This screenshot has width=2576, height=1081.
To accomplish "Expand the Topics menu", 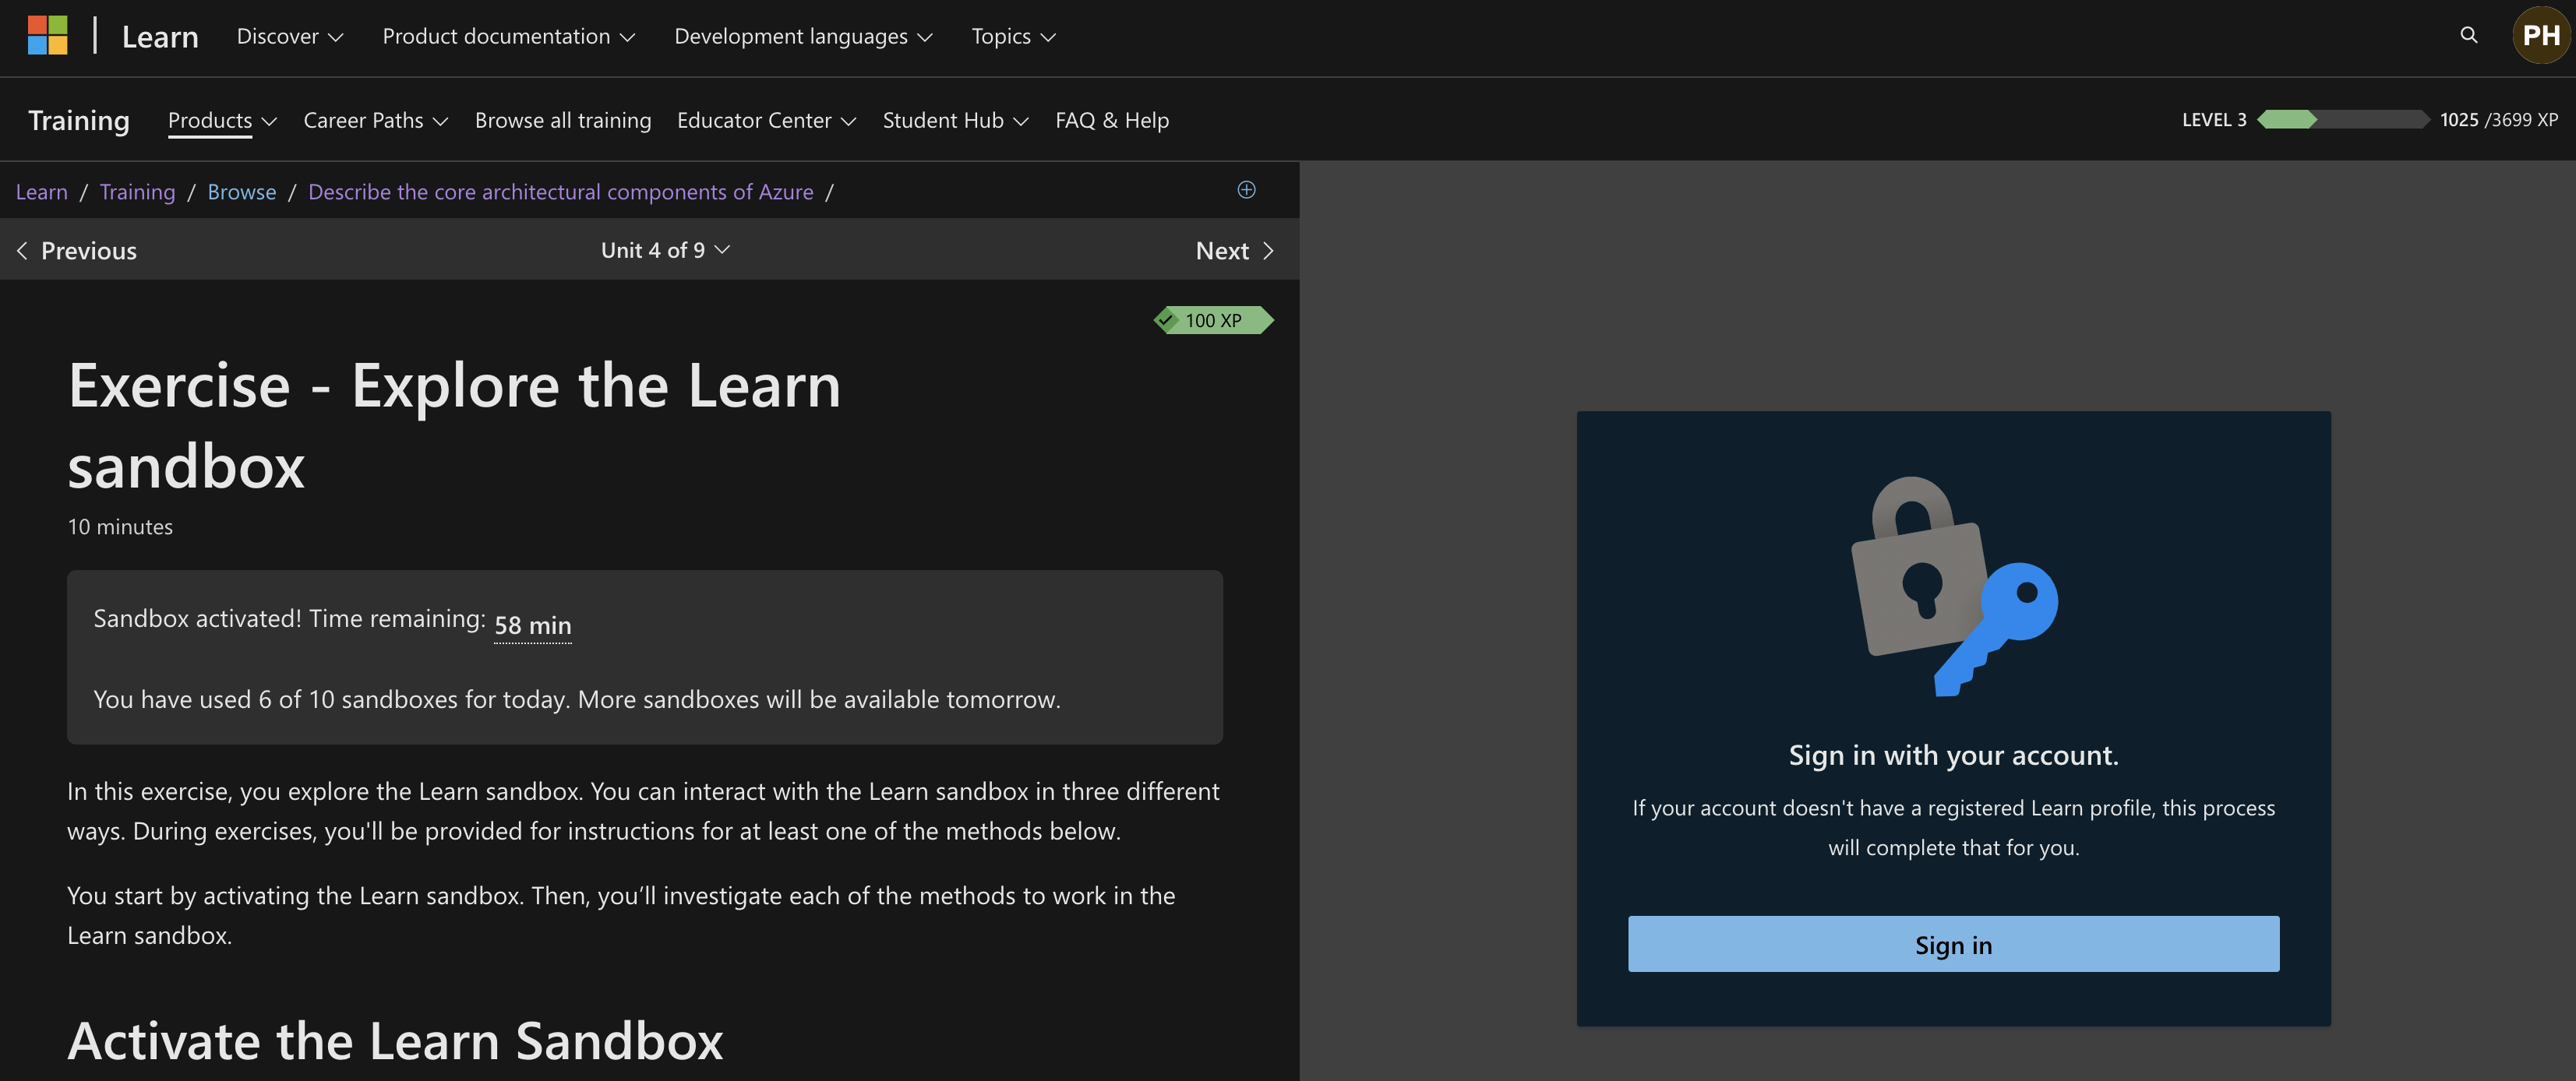I will pyautogui.click(x=1013, y=37).
